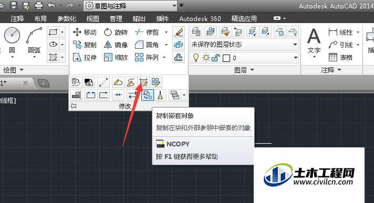Screen dimensions: 374x203
Task: Switch to the 布局 ribbon tab
Action: point(40,18)
